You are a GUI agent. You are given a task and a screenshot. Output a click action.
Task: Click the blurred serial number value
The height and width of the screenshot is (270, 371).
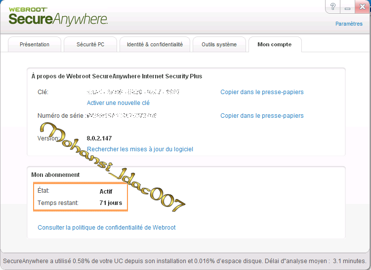[x=121, y=116]
